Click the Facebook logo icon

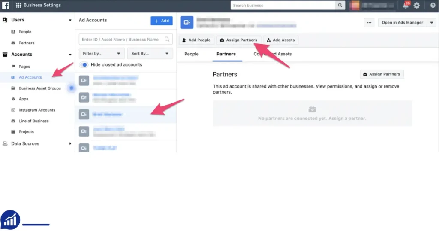pos(6,5)
